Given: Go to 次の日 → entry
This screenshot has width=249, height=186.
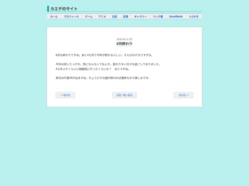Looking at the screenshot, I should click(x=184, y=95).
